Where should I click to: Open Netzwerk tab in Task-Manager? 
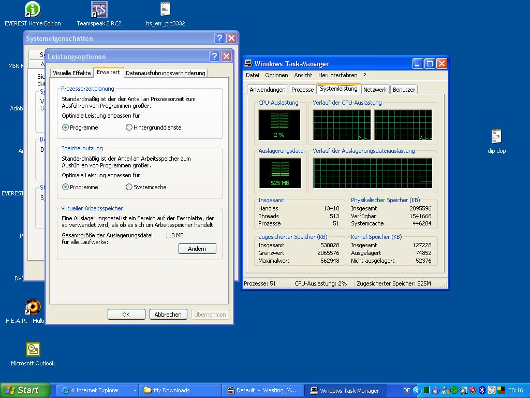[375, 90]
